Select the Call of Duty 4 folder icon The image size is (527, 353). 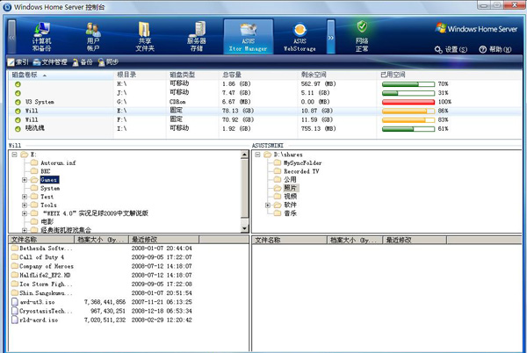tap(14, 257)
